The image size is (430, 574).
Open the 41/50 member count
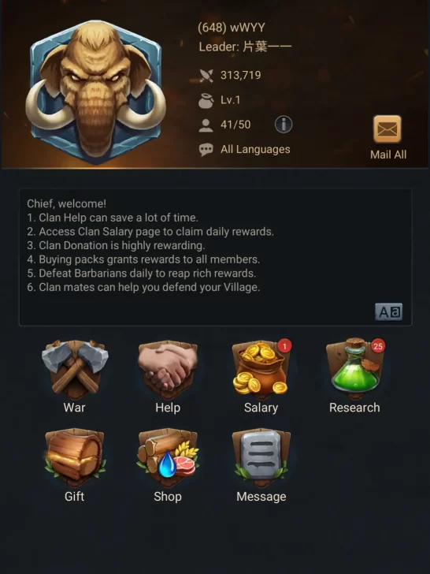pyautogui.click(x=235, y=125)
